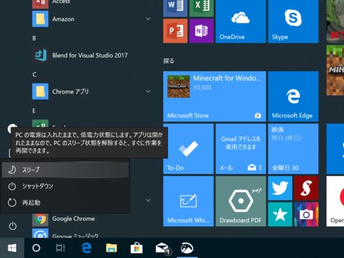Image resolution: width=344 pixels, height=258 pixels.
Task: Click the letter C section header
Action: (34, 74)
